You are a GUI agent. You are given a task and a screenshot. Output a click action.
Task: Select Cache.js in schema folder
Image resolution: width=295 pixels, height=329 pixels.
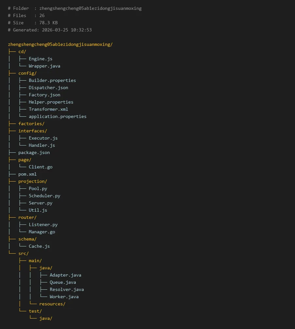[39, 246]
